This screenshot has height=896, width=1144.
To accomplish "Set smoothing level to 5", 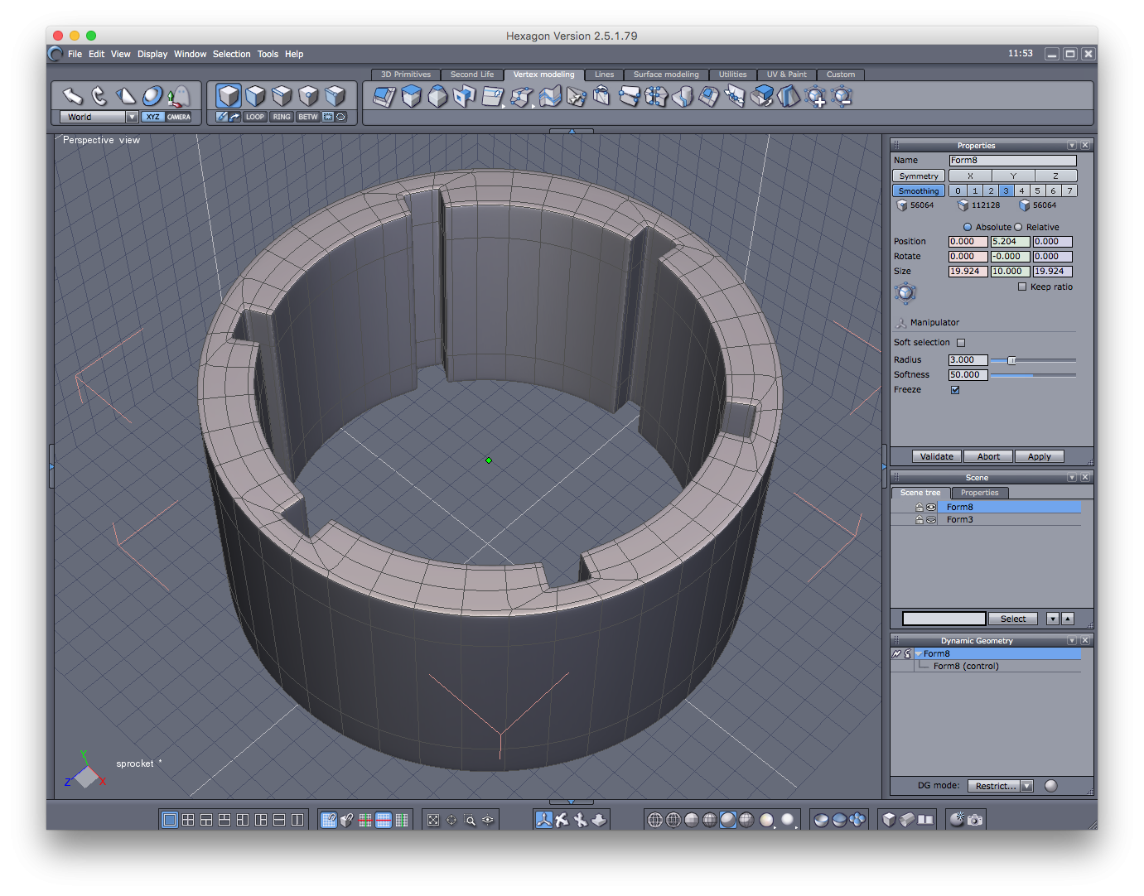I will coord(1037,190).
